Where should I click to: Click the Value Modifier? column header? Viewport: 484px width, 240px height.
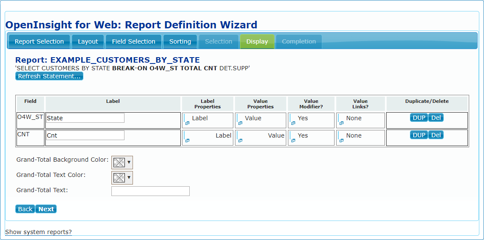[x=311, y=104]
